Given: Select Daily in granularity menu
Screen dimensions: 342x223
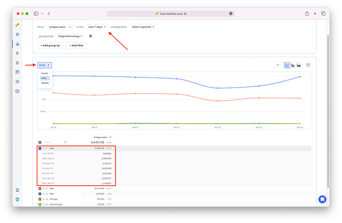Looking at the screenshot, I should click(45, 78).
